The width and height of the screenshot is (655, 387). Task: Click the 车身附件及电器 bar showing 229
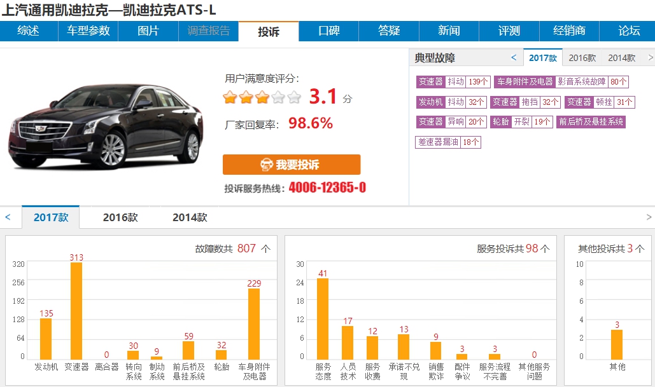point(254,324)
